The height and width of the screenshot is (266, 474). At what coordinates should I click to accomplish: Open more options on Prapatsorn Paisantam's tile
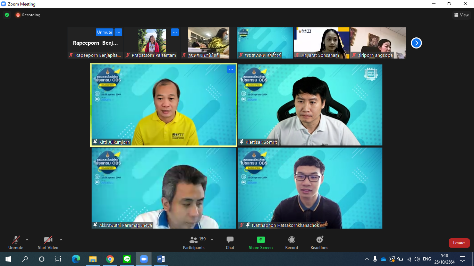pyautogui.click(x=175, y=32)
